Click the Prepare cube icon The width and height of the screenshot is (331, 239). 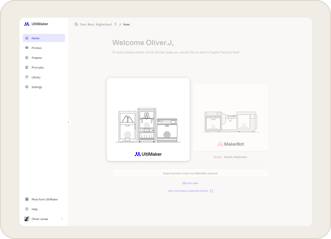pyautogui.click(x=27, y=58)
